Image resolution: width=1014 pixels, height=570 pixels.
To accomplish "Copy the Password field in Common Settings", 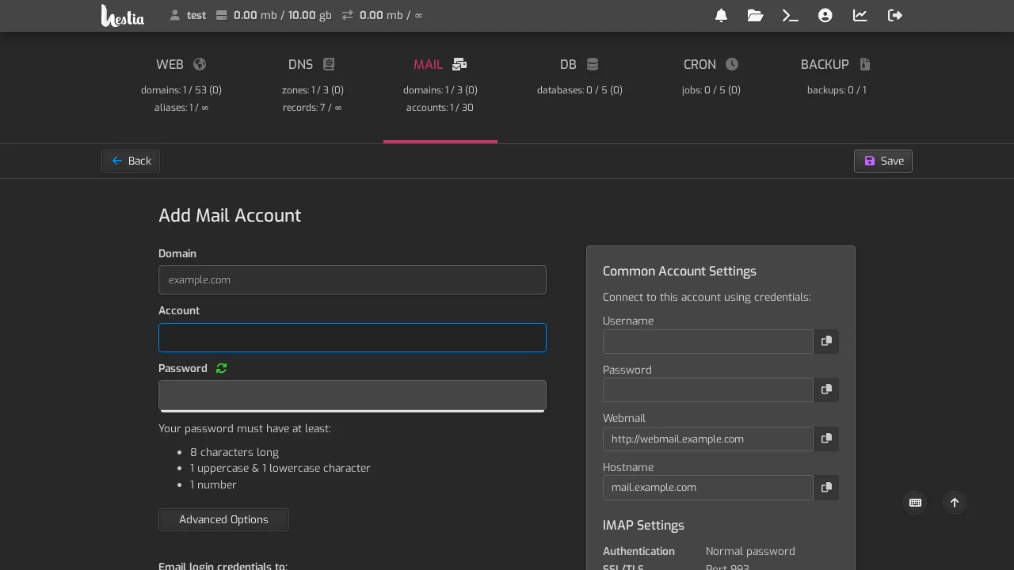I will coord(826,389).
